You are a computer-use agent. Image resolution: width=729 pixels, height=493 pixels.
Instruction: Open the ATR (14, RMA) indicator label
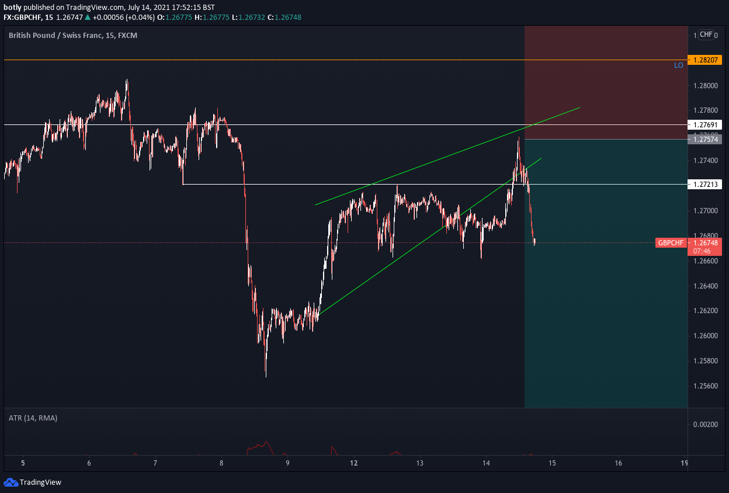pyautogui.click(x=33, y=418)
